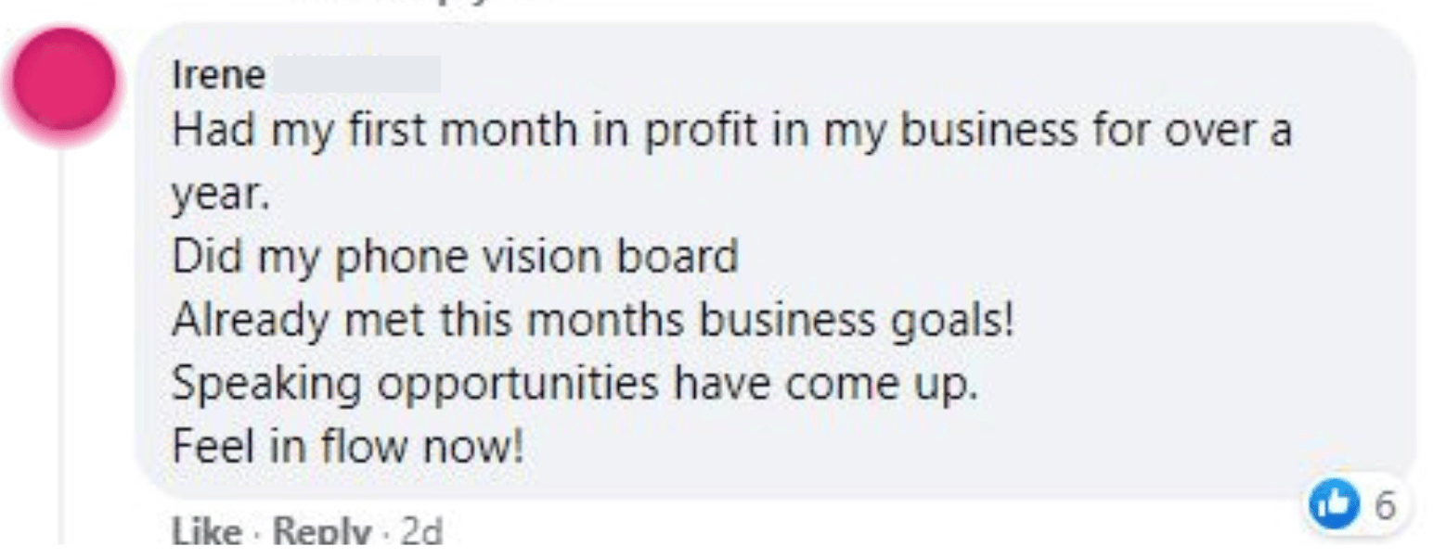The height and width of the screenshot is (559, 1433).
Task: Click the line starting Had my first month
Action: [731, 133]
